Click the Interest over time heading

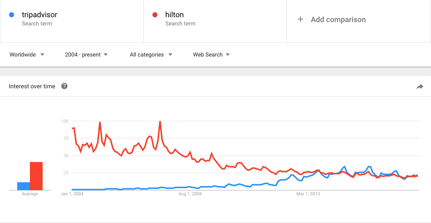32,86
